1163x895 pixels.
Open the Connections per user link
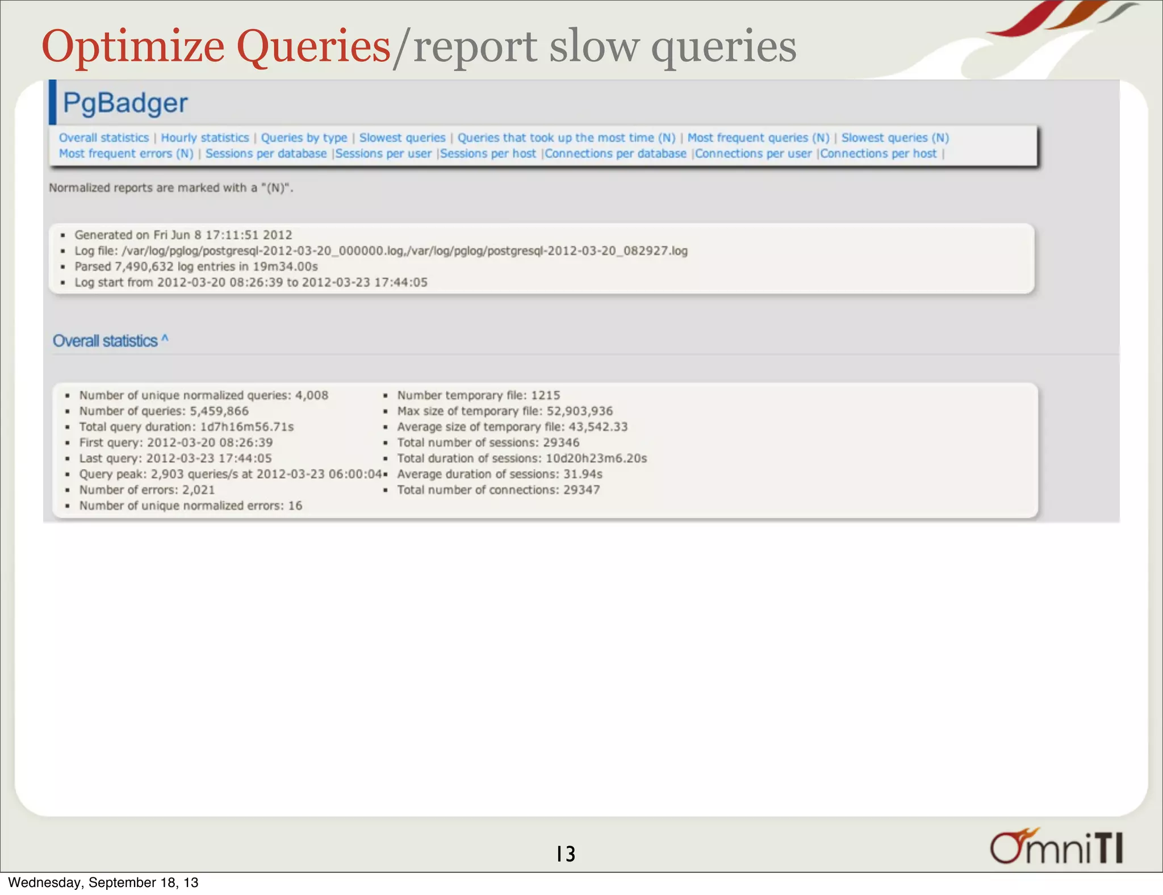click(x=754, y=154)
